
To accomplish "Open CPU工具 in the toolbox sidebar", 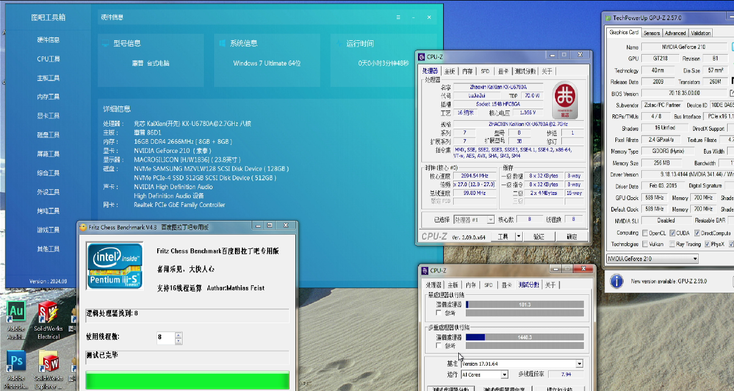I will 48,59.
